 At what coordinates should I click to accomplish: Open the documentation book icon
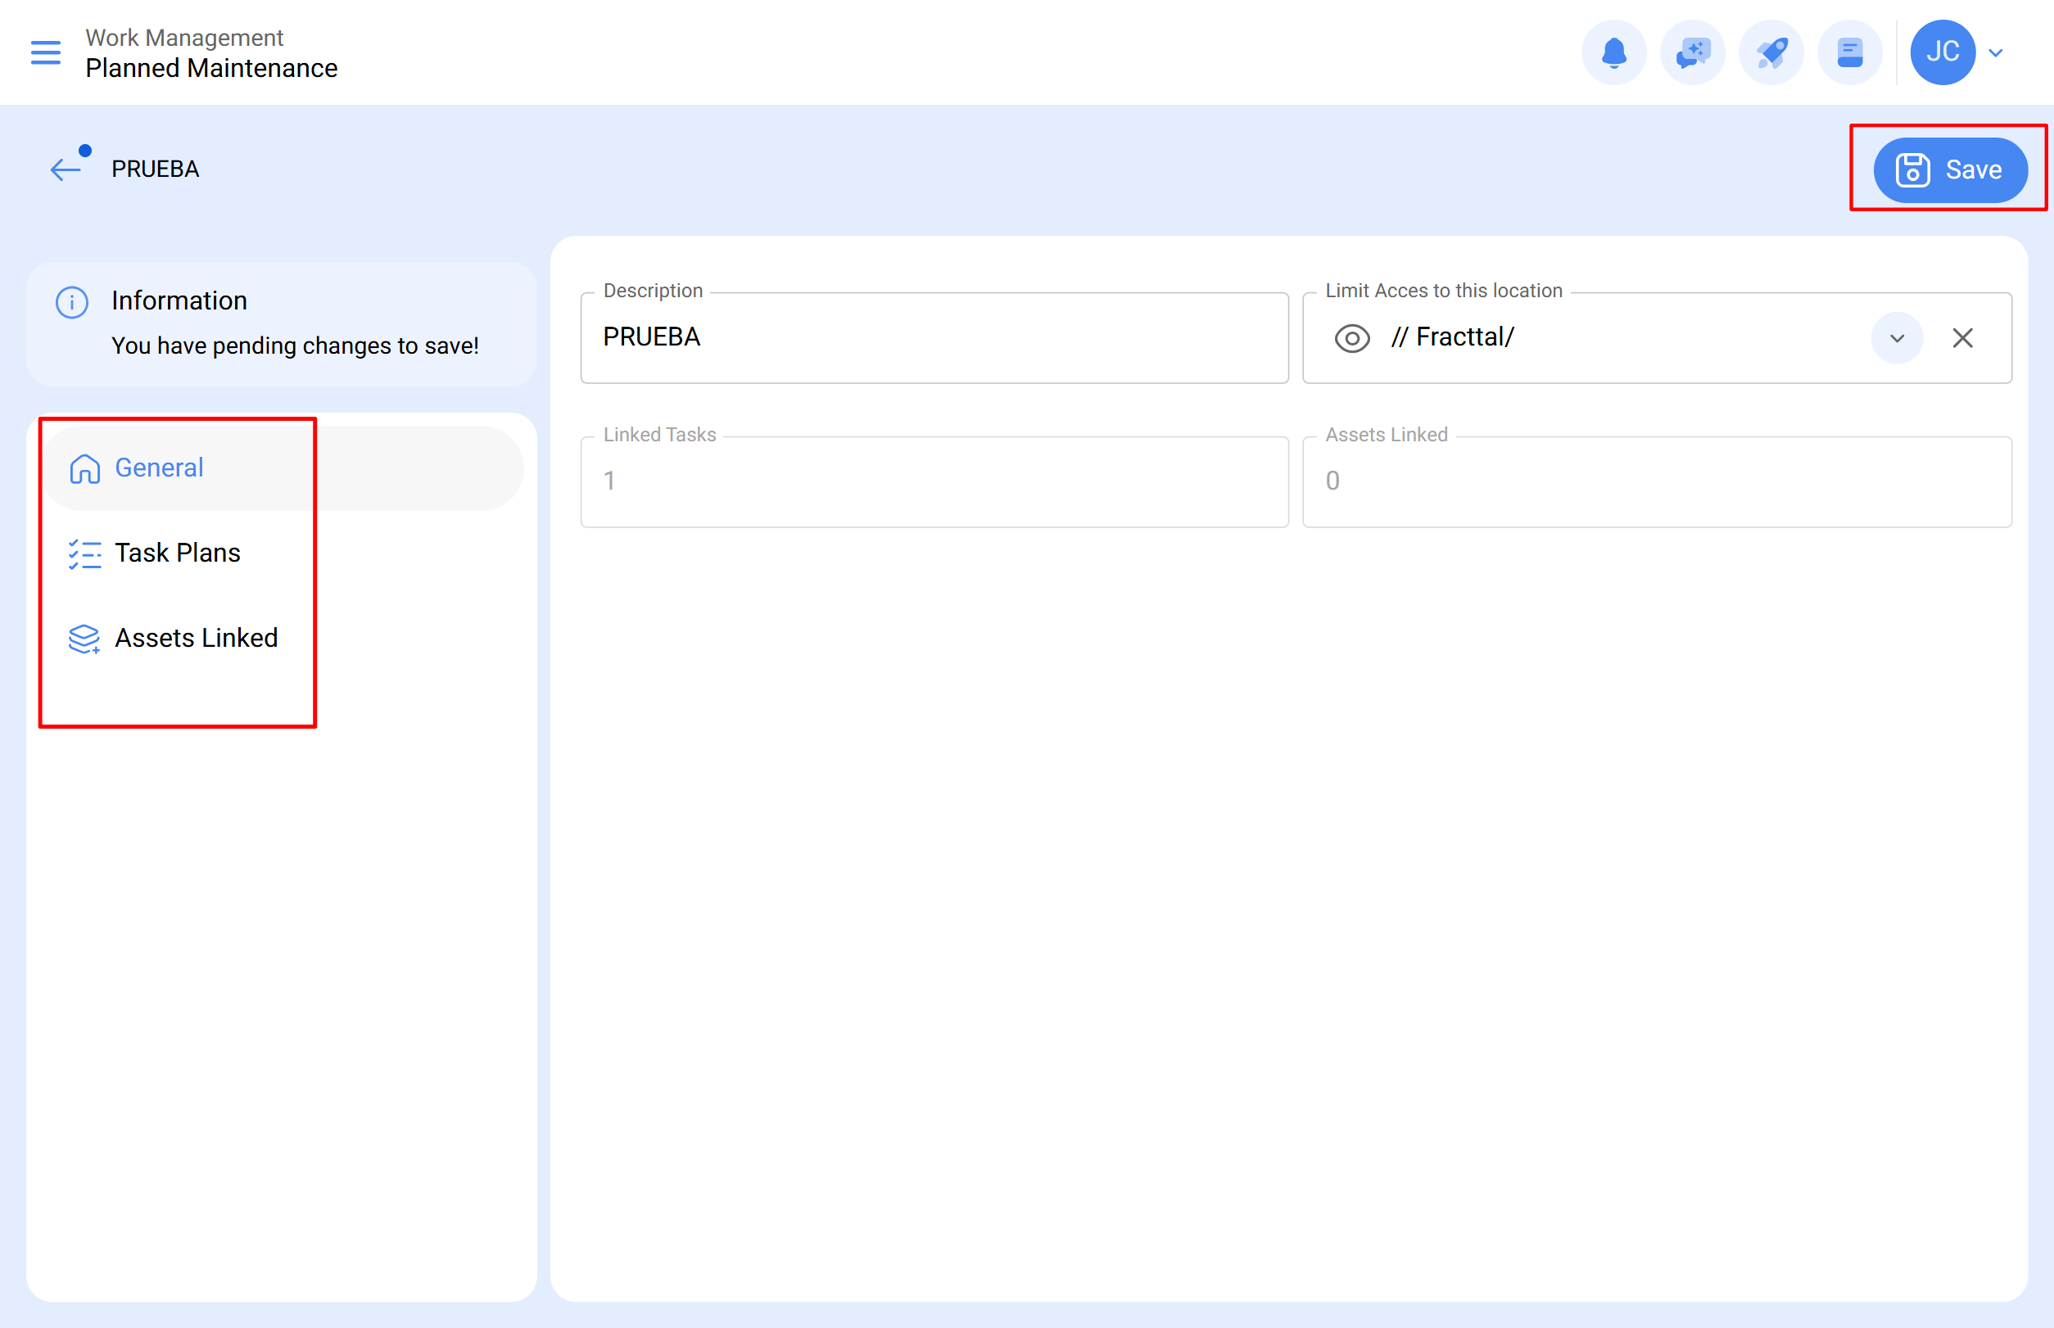coord(1849,52)
